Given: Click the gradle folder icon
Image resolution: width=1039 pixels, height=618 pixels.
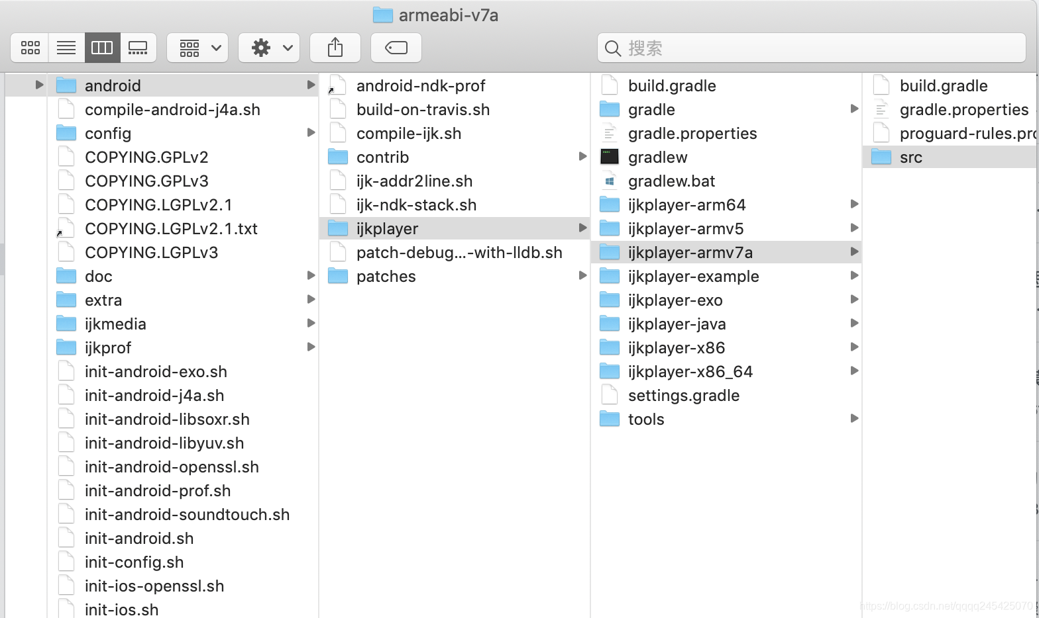Looking at the screenshot, I should tap(610, 109).
